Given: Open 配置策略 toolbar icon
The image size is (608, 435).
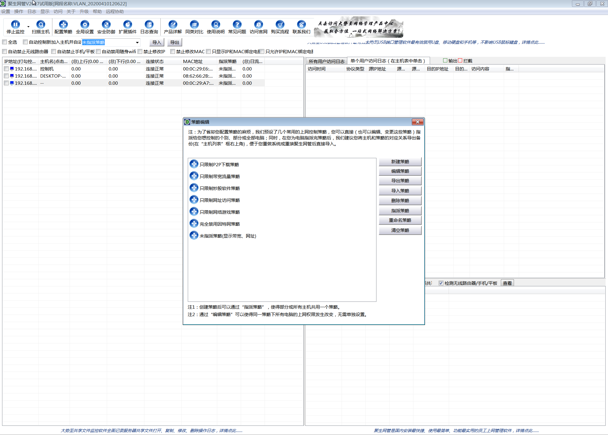Looking at the screenshot, I should [x=63, y=24].
